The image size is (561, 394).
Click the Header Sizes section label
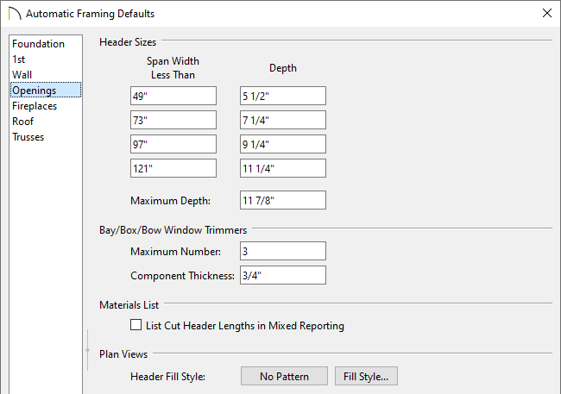[128, 42]
